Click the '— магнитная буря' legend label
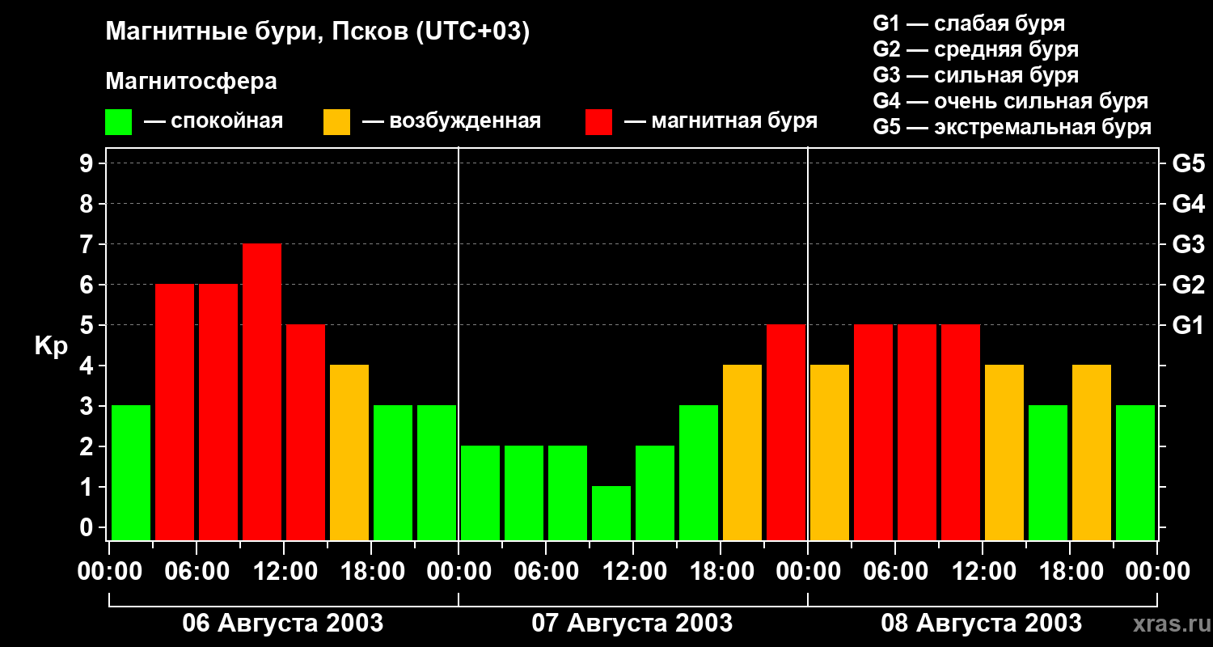Image resolution: width=1213 pixels, height=647 pixels. (721, 121)
